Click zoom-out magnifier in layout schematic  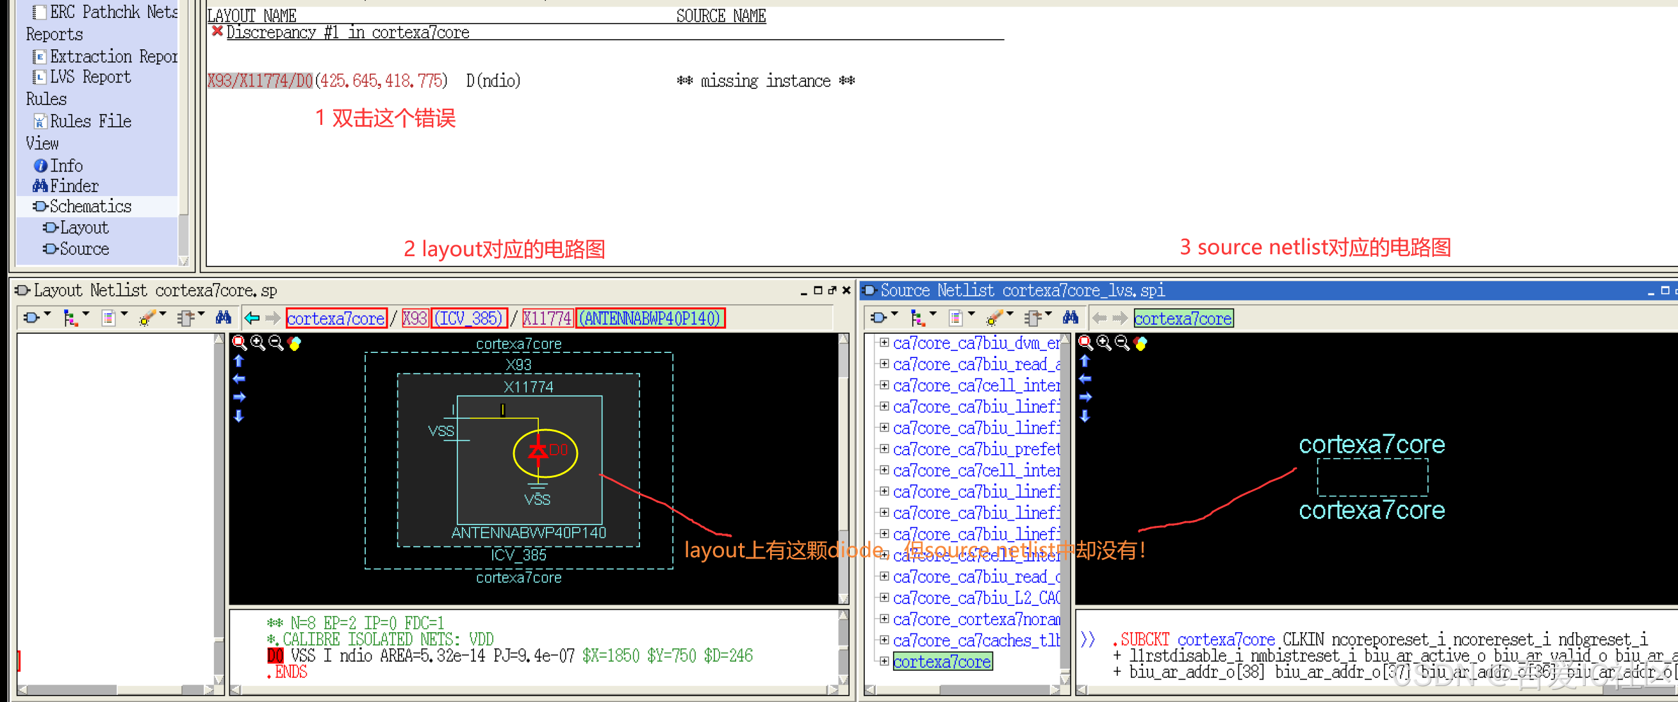click(x=276, y=343)
